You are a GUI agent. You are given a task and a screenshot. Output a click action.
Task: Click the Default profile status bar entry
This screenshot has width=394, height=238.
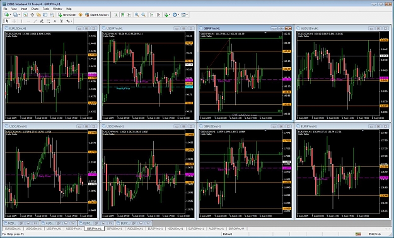(x=228, y=234)
